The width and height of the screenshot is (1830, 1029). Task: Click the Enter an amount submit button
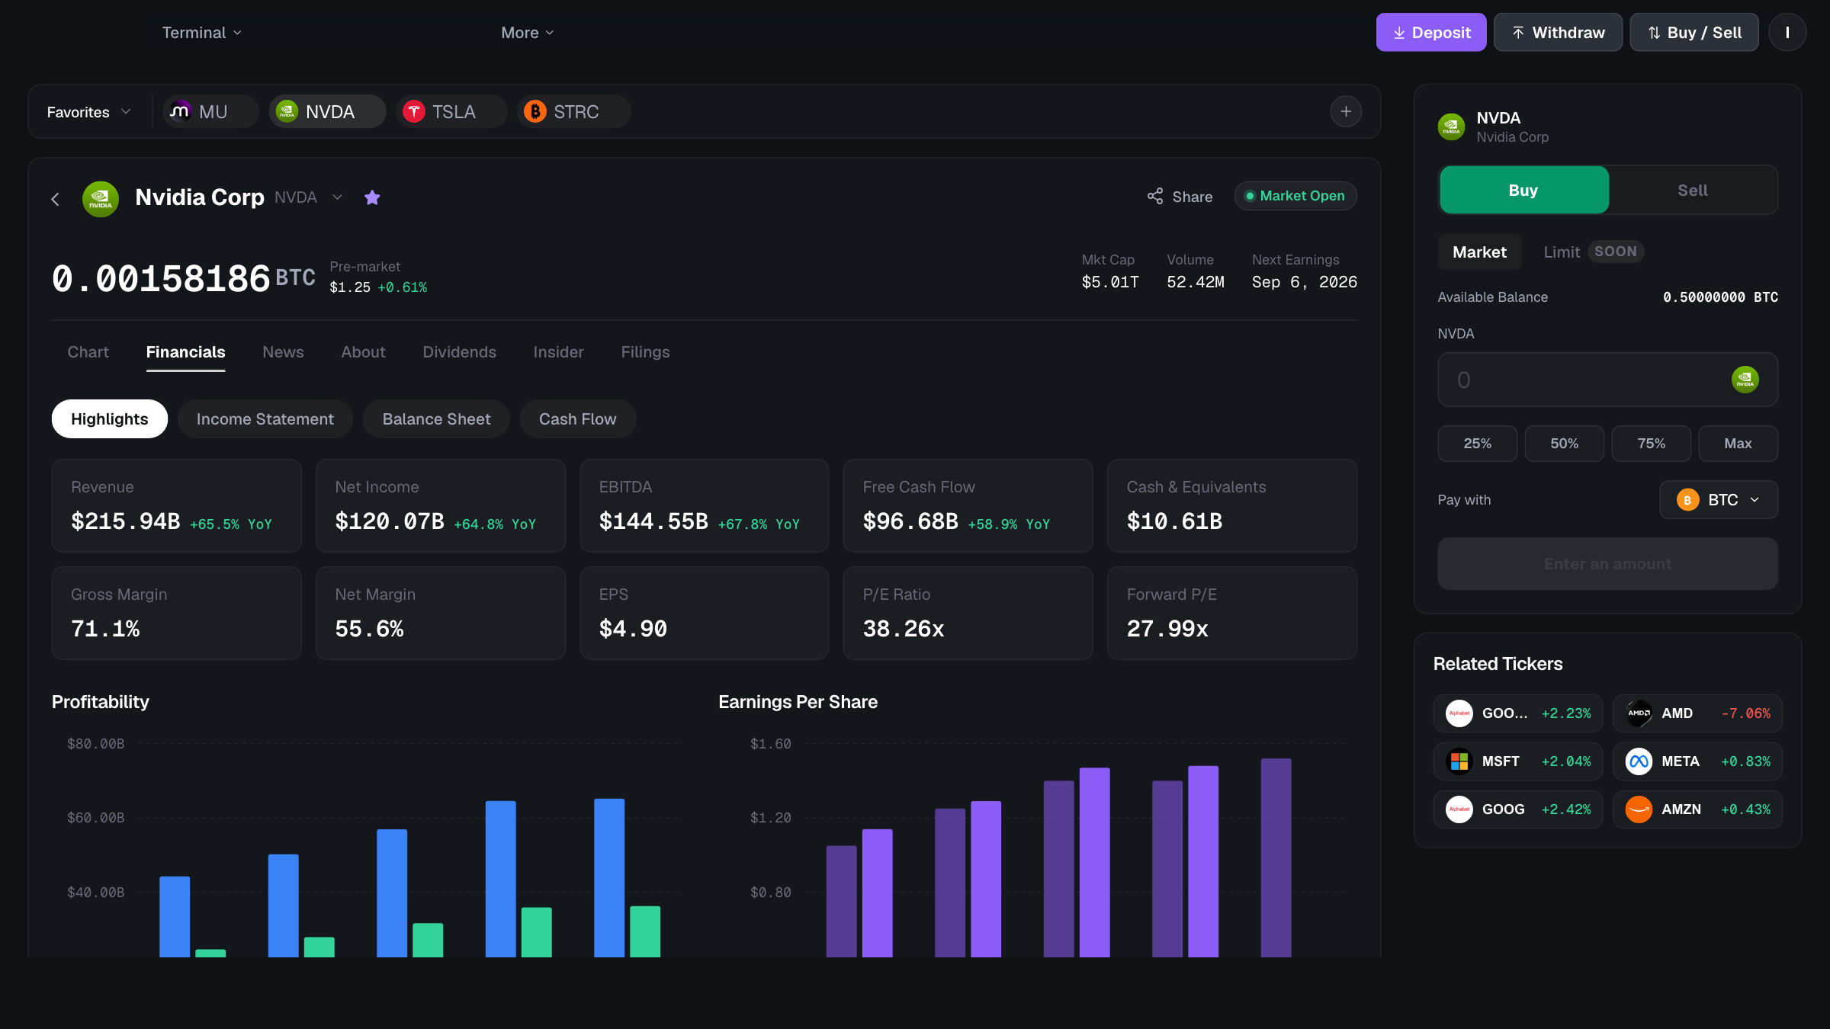click(1607, 563)
